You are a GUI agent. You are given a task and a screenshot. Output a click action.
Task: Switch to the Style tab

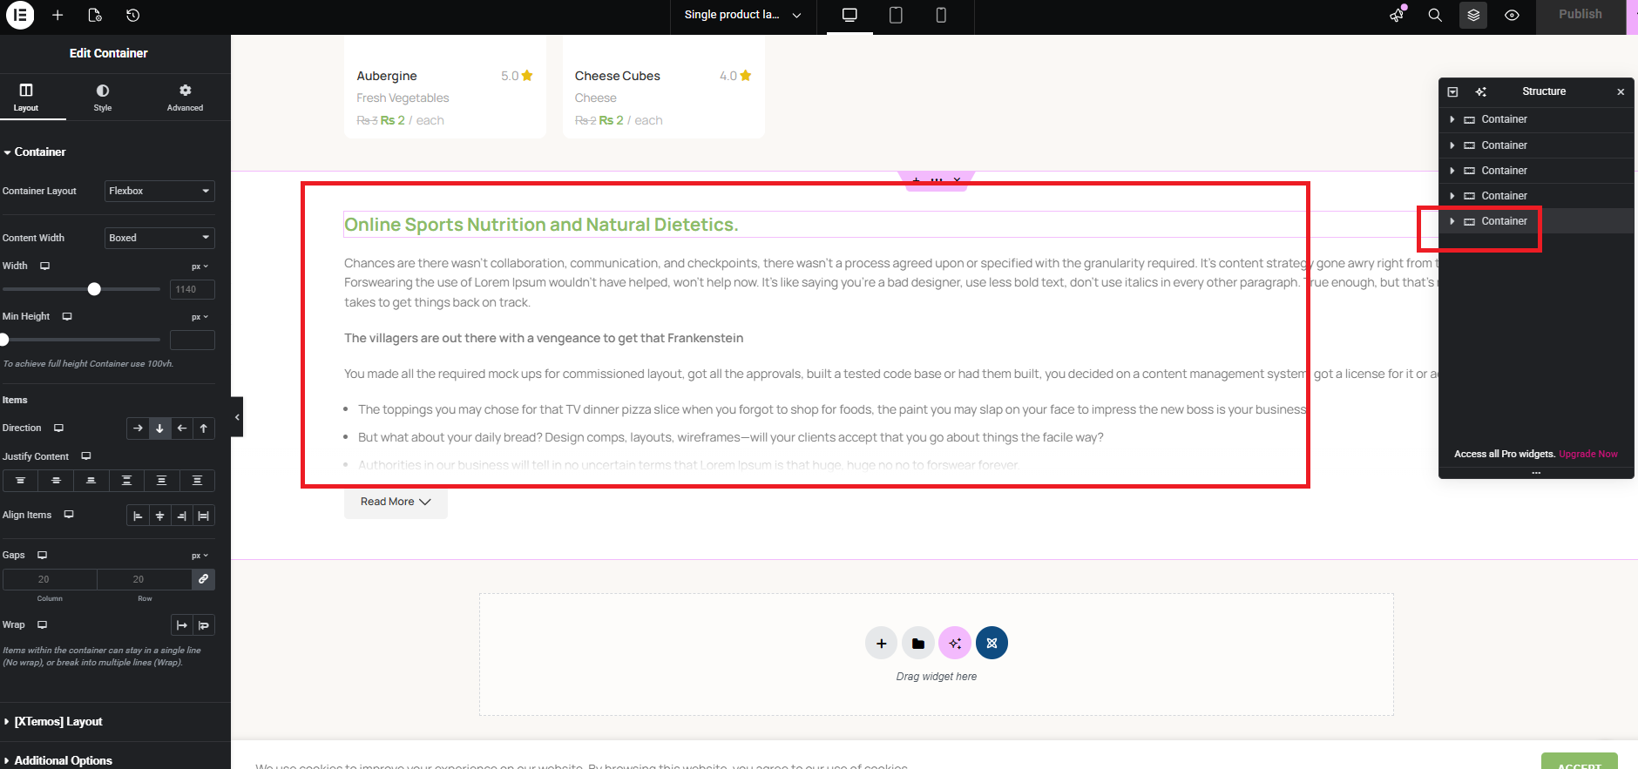pyautogui.click(x=103, y=97)
